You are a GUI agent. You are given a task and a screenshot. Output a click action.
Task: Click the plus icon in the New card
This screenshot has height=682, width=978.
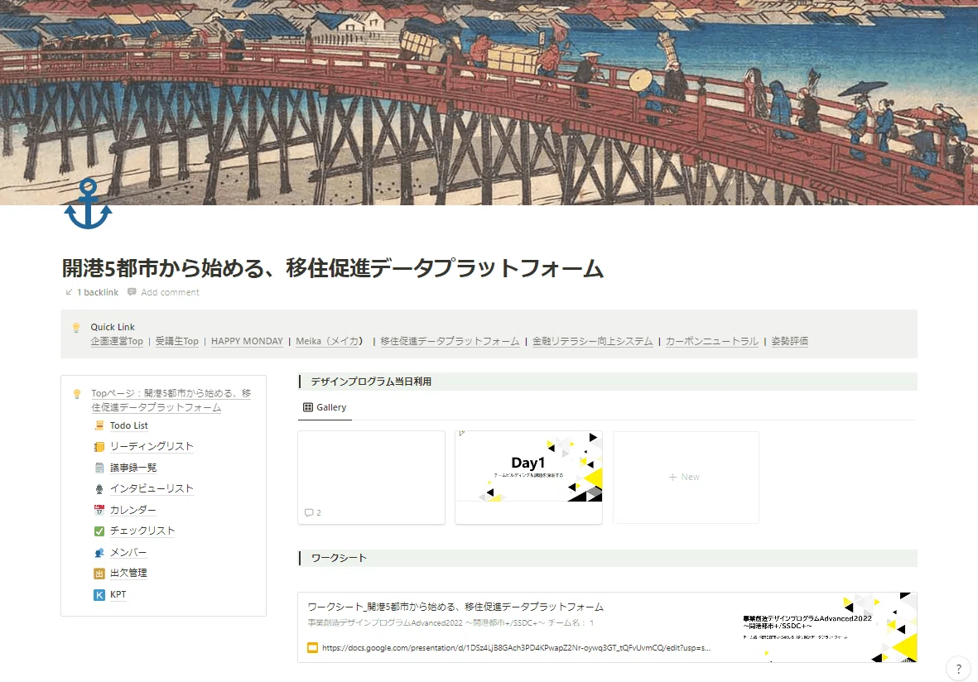pos(672,477)
